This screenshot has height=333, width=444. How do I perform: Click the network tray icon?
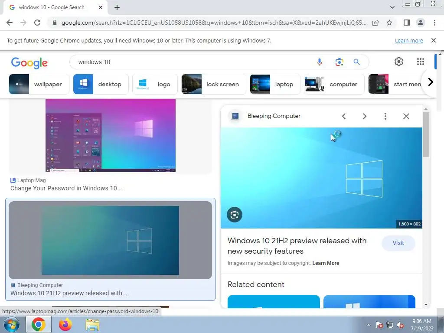pos(390,325)
